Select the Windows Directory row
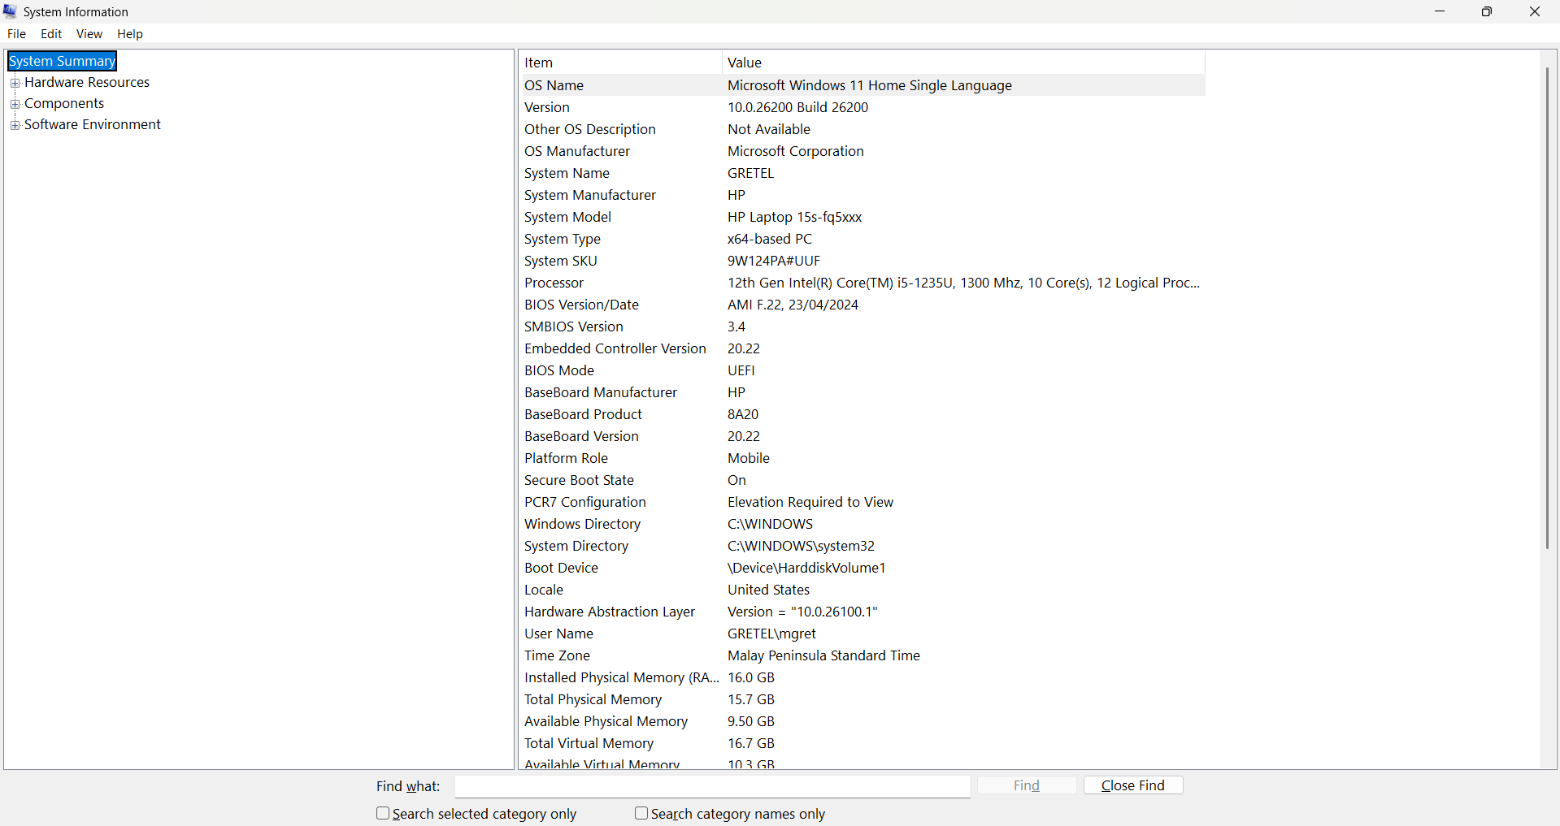Screen dimensions: 1560x826 (862, 524)
